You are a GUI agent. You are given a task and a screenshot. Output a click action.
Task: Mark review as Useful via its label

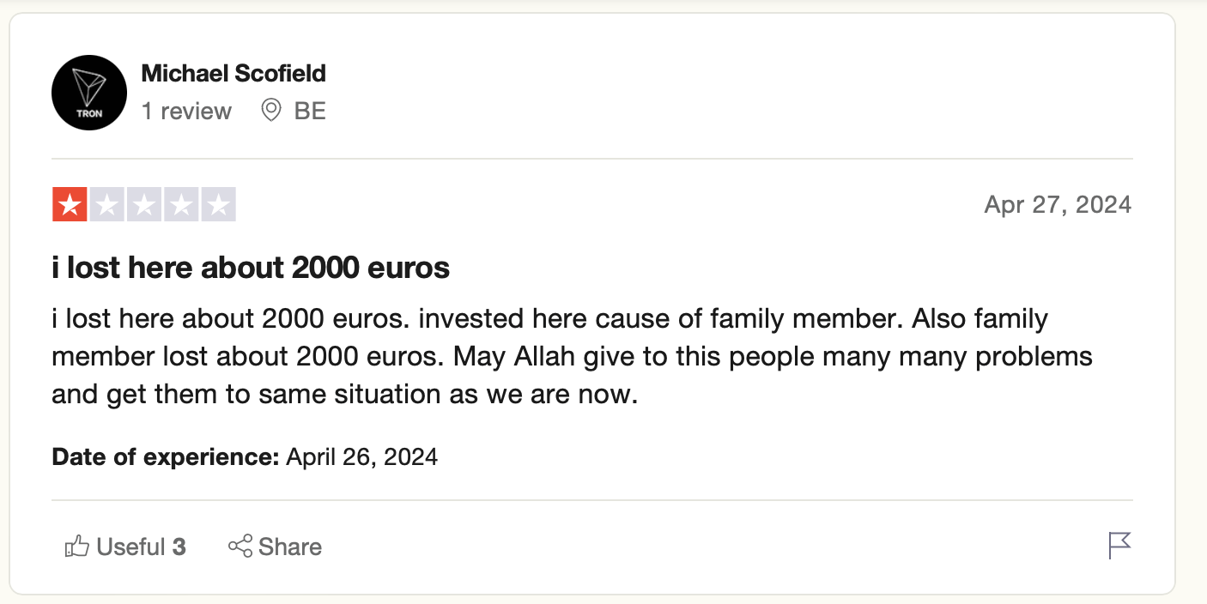coord(130,547)
